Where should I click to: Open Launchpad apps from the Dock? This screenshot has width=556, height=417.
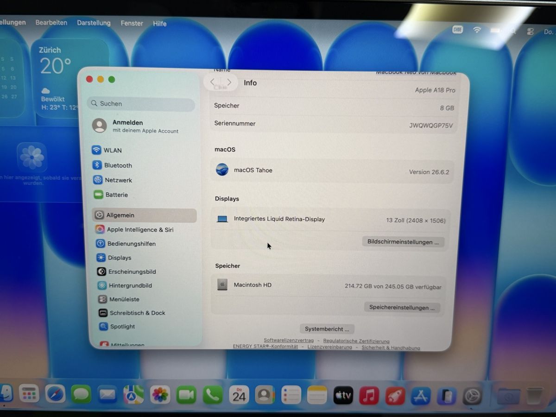click(x=29, y=394)
